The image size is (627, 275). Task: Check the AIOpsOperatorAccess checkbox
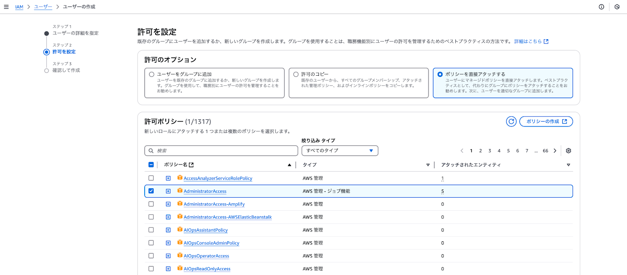click(x=151, y=256)
